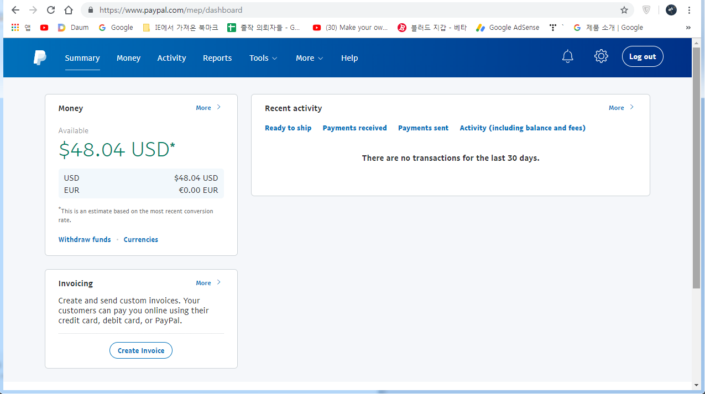Bookmark this page with star icon

point(624,10)
